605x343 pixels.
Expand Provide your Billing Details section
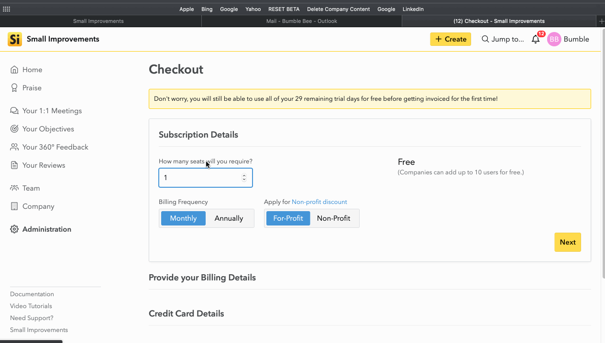point(202,278)
